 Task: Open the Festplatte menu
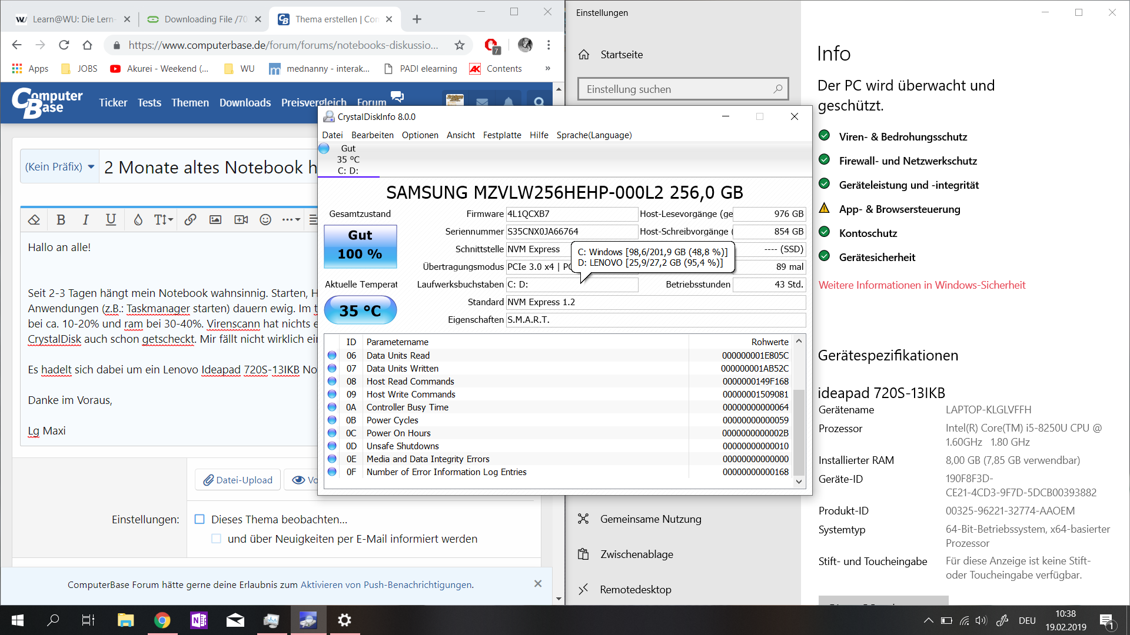(501, 135)
